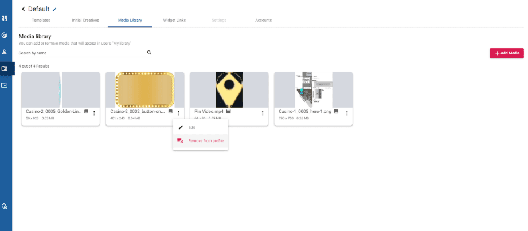Select the media folder icon in sidebar

tap(5, 68)
